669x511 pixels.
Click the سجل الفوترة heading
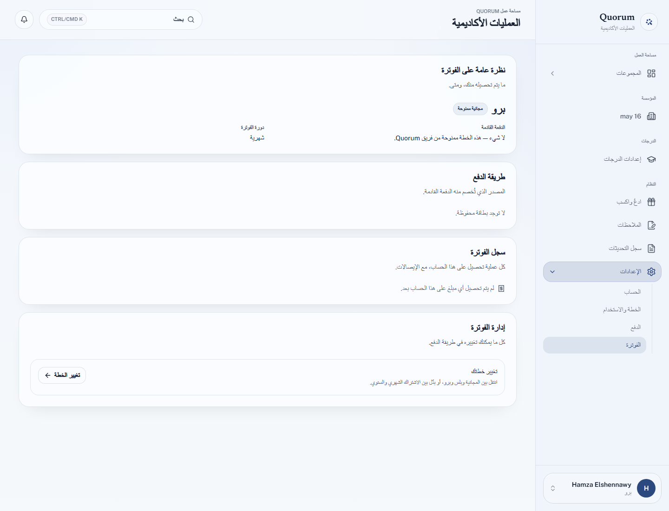(488, 252)
